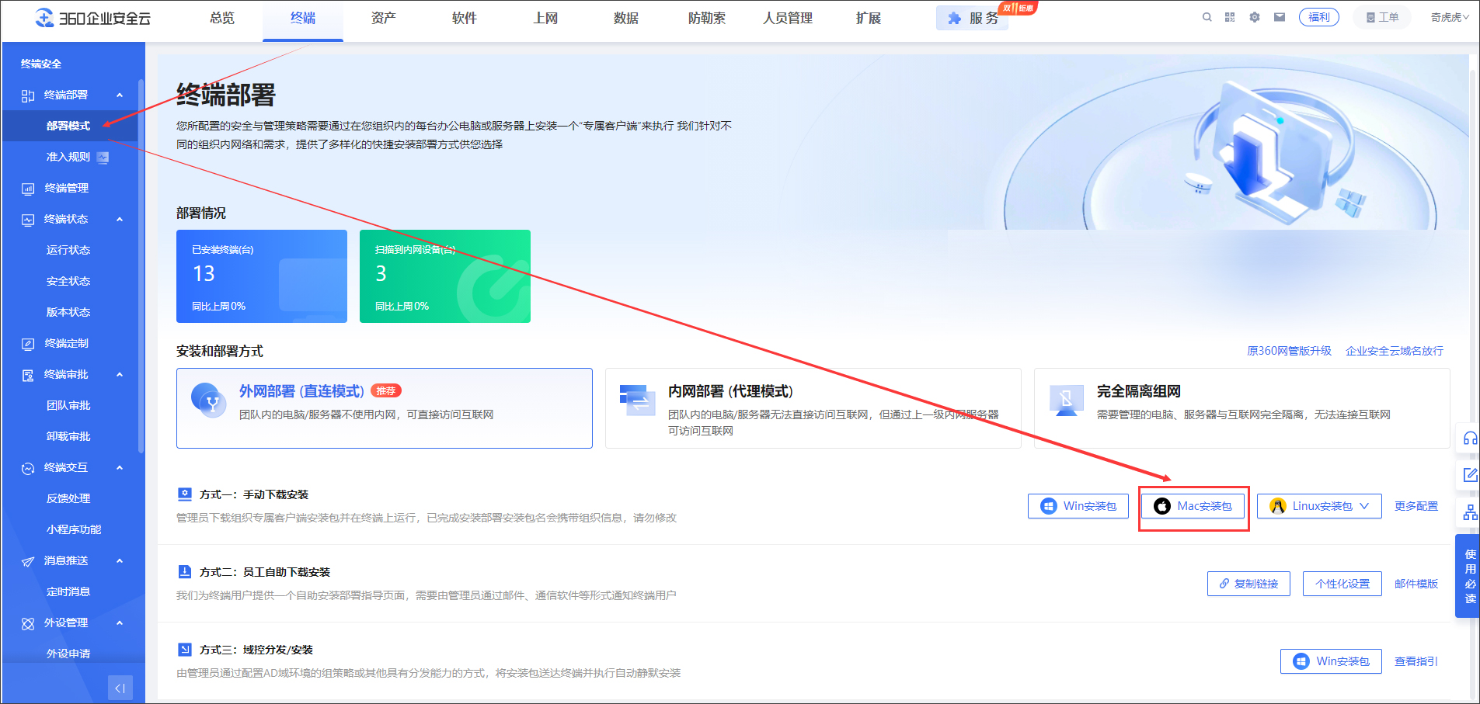Select the 内网部署 (代理模式) deployment card
The height and width of the screenshot is (704, 1480).
pyautogui.click(x=813, y=407)
